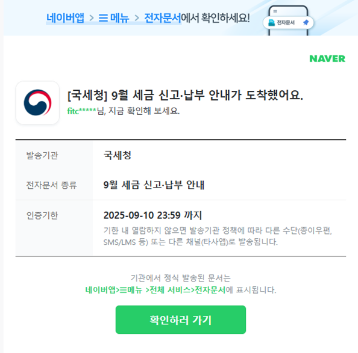Viewport: 358px width, 353px height.
Task: Click the 확인하러 가기 green button
Action: pos(181,320)
